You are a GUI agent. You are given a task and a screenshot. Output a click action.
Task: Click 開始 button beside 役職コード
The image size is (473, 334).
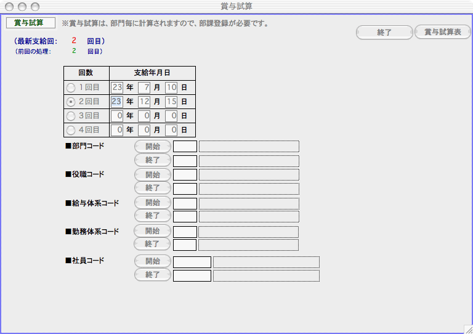152,174
